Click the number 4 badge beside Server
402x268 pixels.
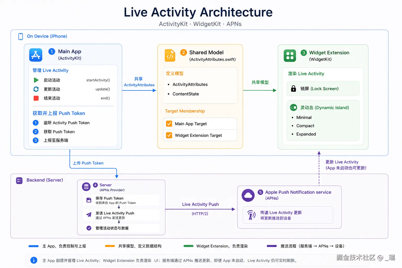click(x=95, y=185)
